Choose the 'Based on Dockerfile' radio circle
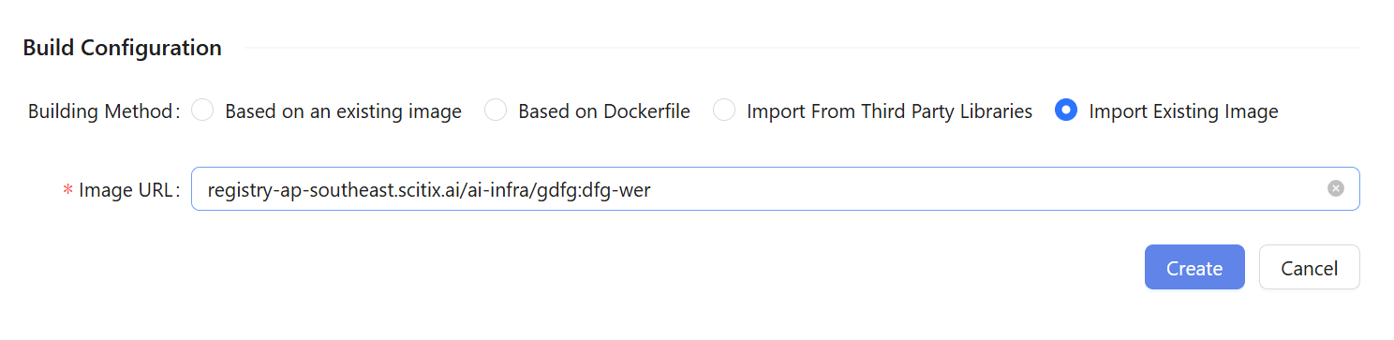The image size is (1394, 340). tap(496, 111)
